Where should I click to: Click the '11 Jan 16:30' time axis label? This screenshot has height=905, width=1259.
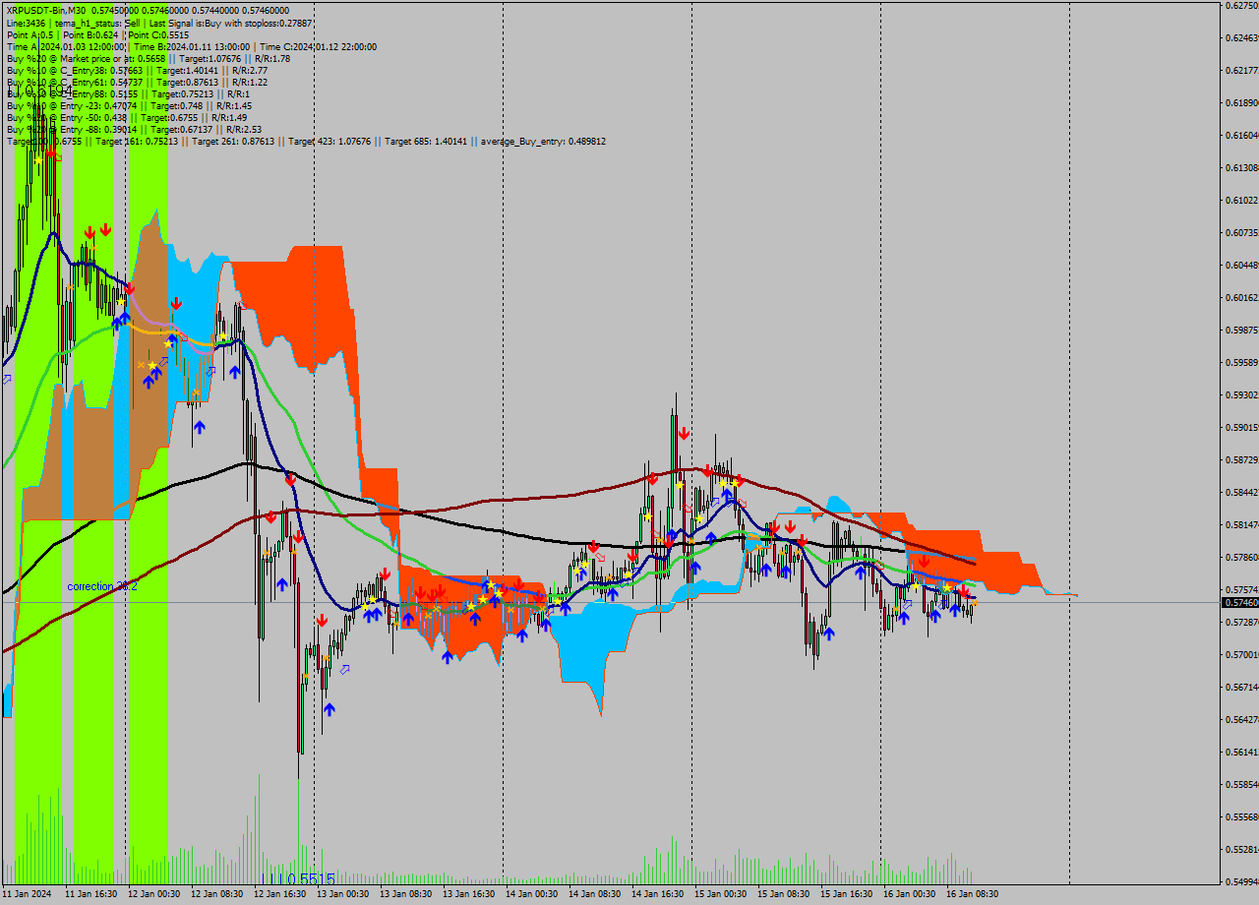coord(91,894)
